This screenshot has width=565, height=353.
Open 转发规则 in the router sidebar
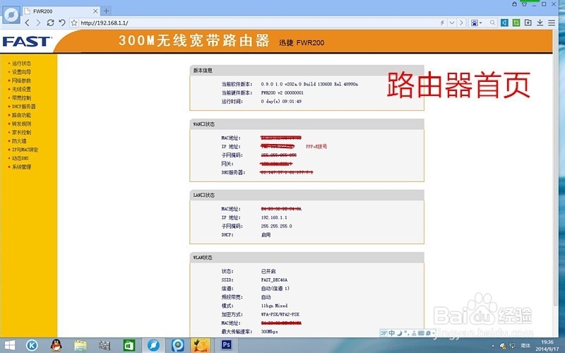tap(21, 124)
